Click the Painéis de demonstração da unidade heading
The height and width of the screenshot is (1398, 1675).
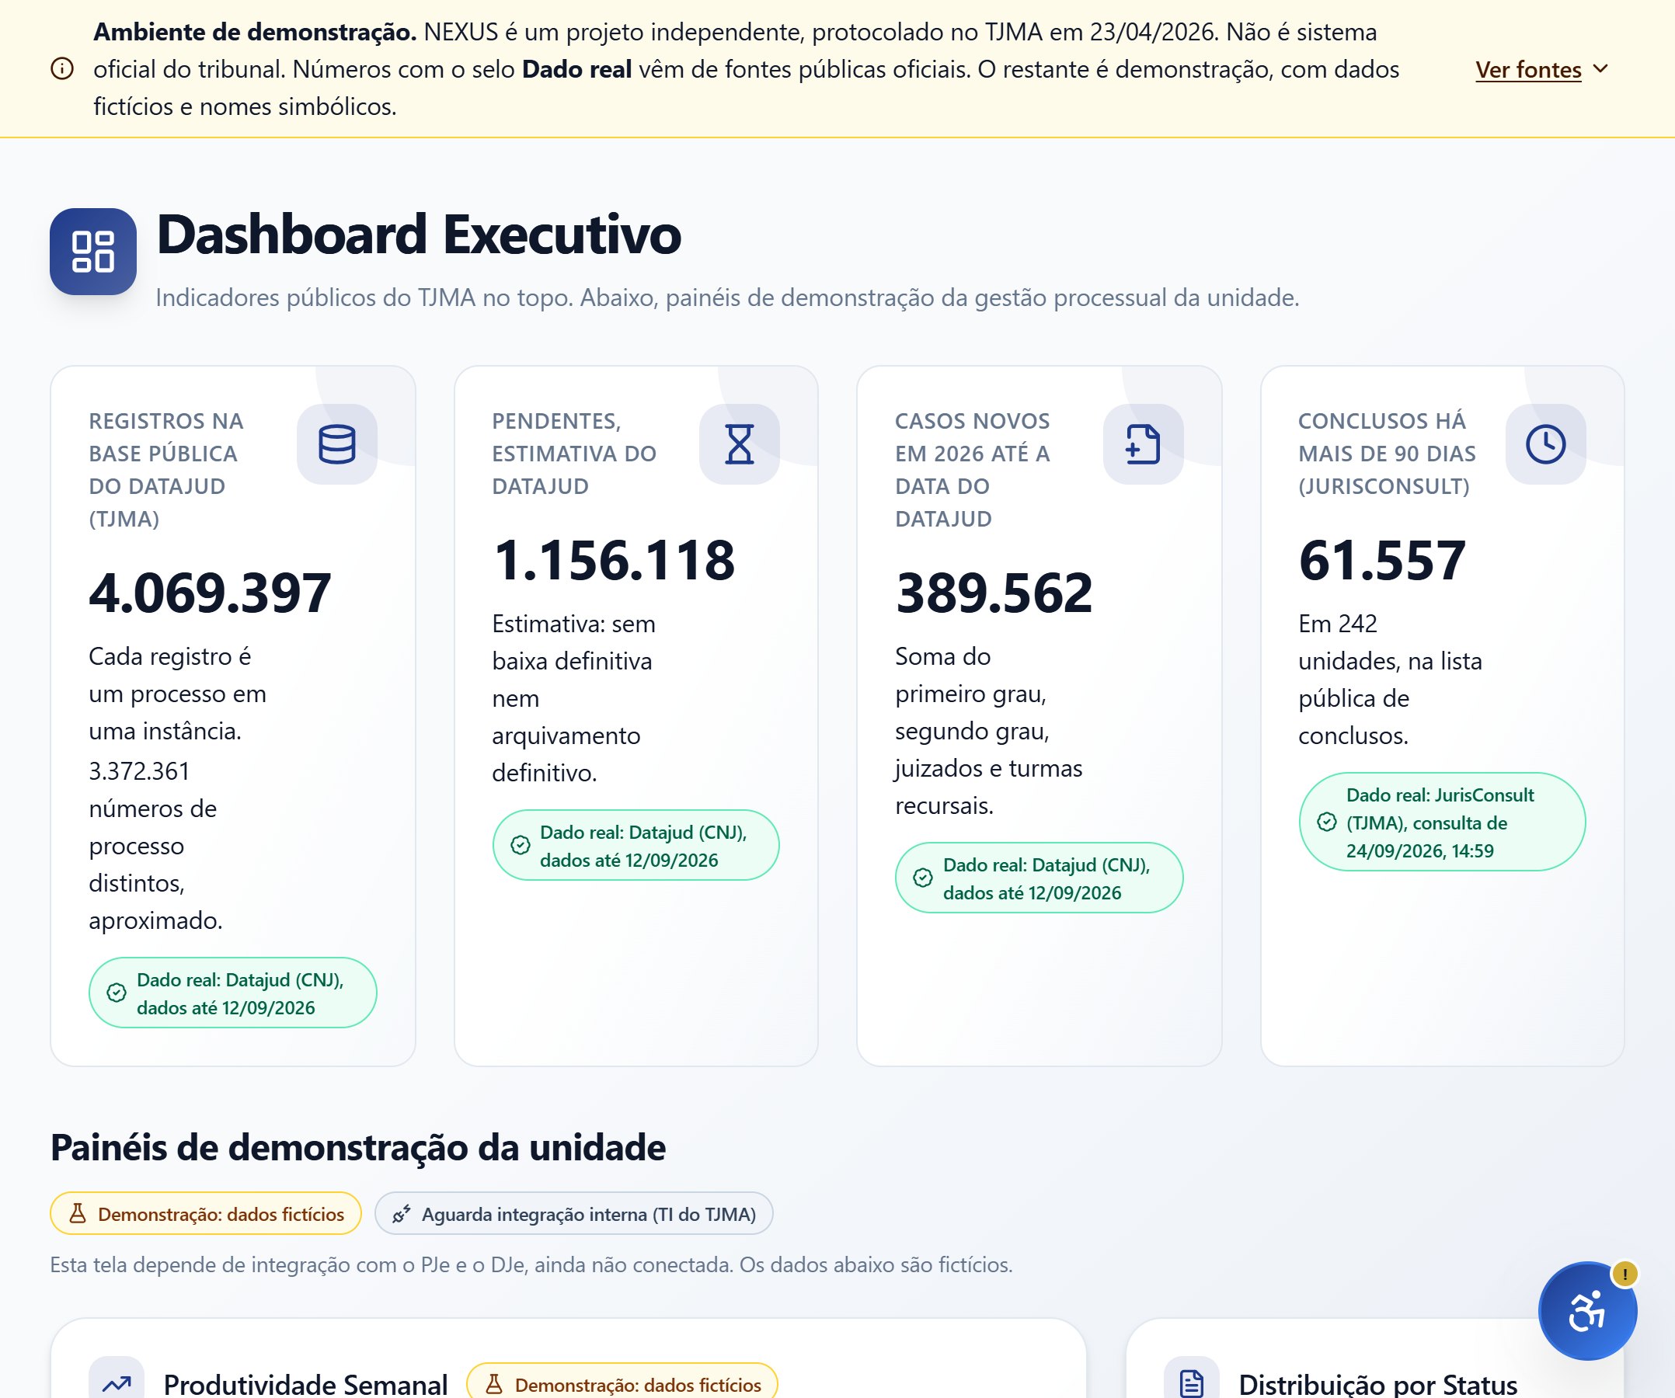click(358, 1148)
